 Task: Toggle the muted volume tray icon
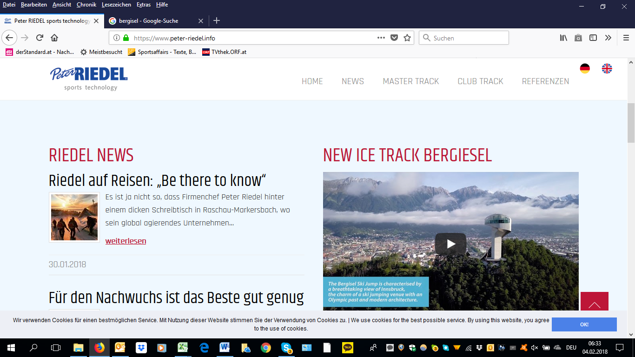535,347
